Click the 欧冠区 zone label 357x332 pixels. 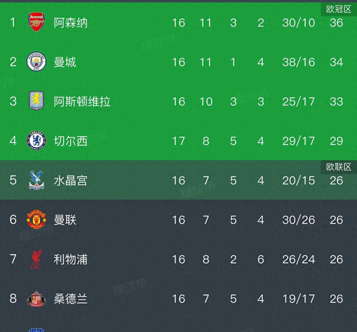(x=339, y=9)
